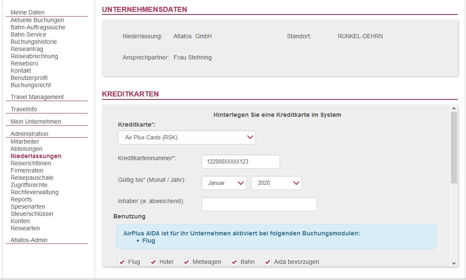The image size is (466, 280).
Task: Toggle the Bahn checkbox
Action: (x=234, y=262)
